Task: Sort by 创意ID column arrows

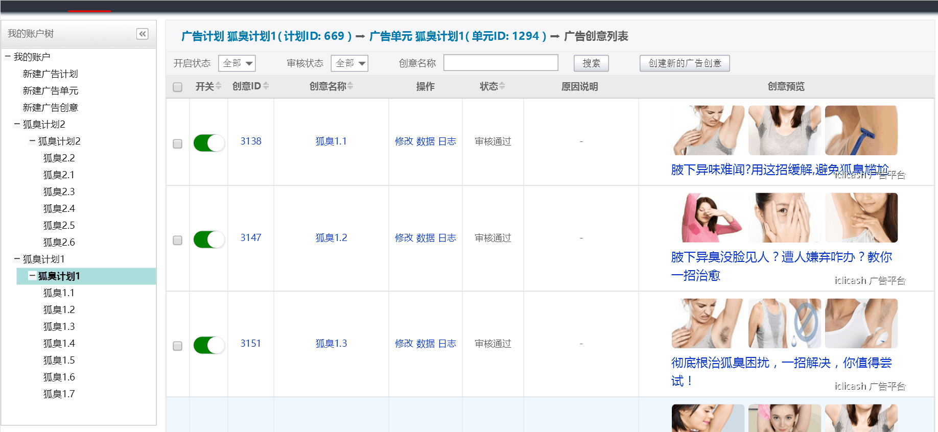Action: coord(266,86)
